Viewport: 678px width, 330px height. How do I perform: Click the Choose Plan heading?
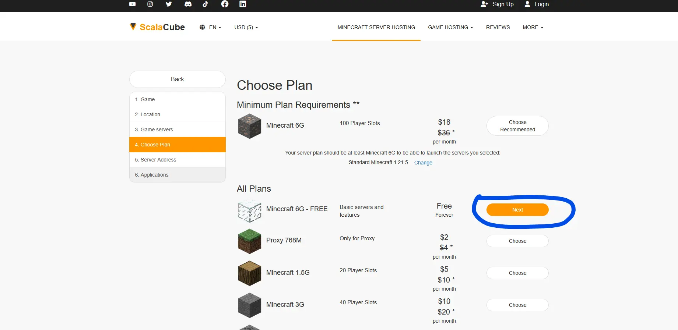[x=275, y=85]
